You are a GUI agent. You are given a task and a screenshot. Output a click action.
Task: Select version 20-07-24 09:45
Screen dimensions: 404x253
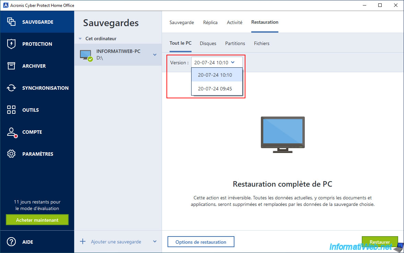click(x=215, y=89)
